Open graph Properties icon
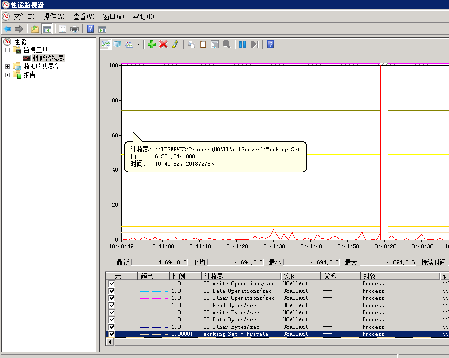Screen dimensions: 449x358 pos(214,44)
